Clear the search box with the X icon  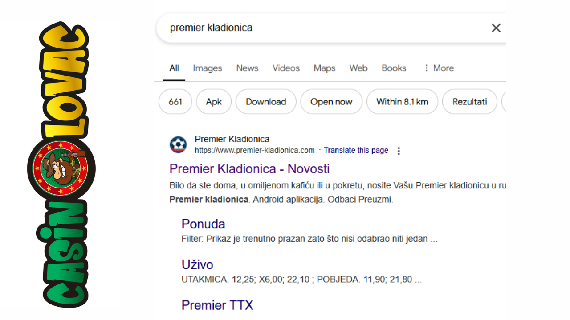click(x=496, y=28)
